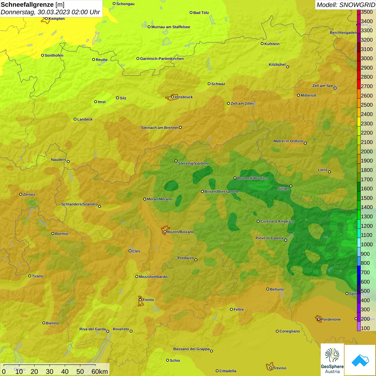Click the Zell am See marker circle

(335, 88)
